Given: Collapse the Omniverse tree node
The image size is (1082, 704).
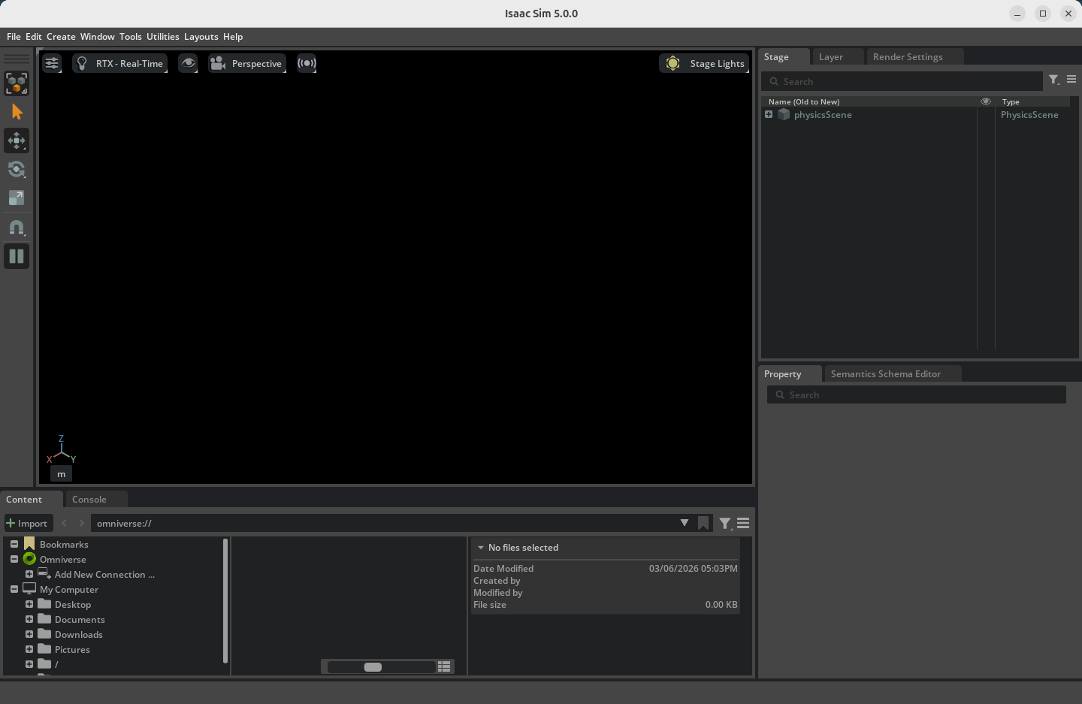Looking at the screenshot, I should coord(14,559).
